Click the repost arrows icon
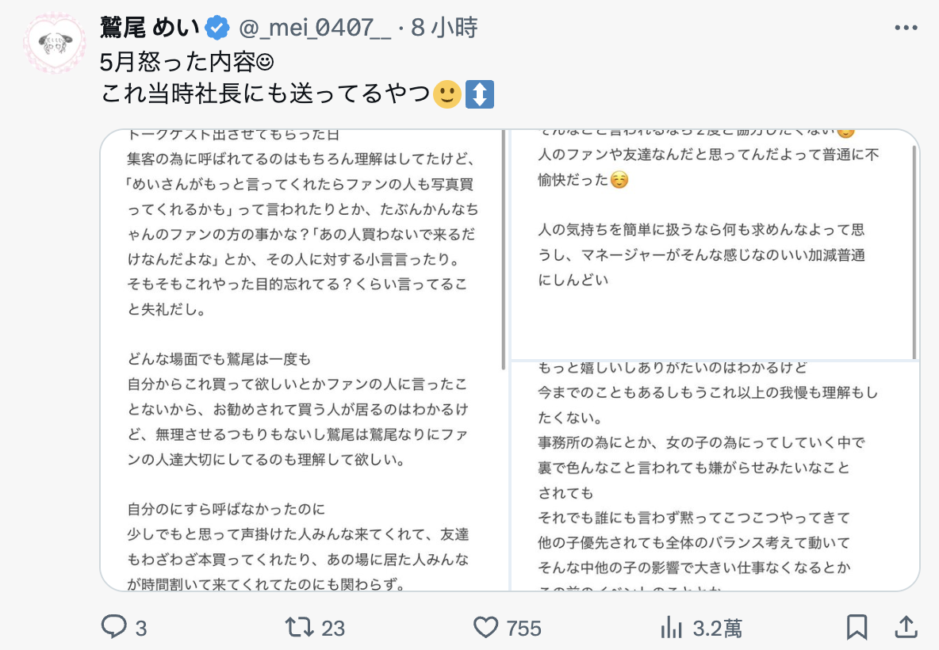The image size is (939, 650). point(300,628)
